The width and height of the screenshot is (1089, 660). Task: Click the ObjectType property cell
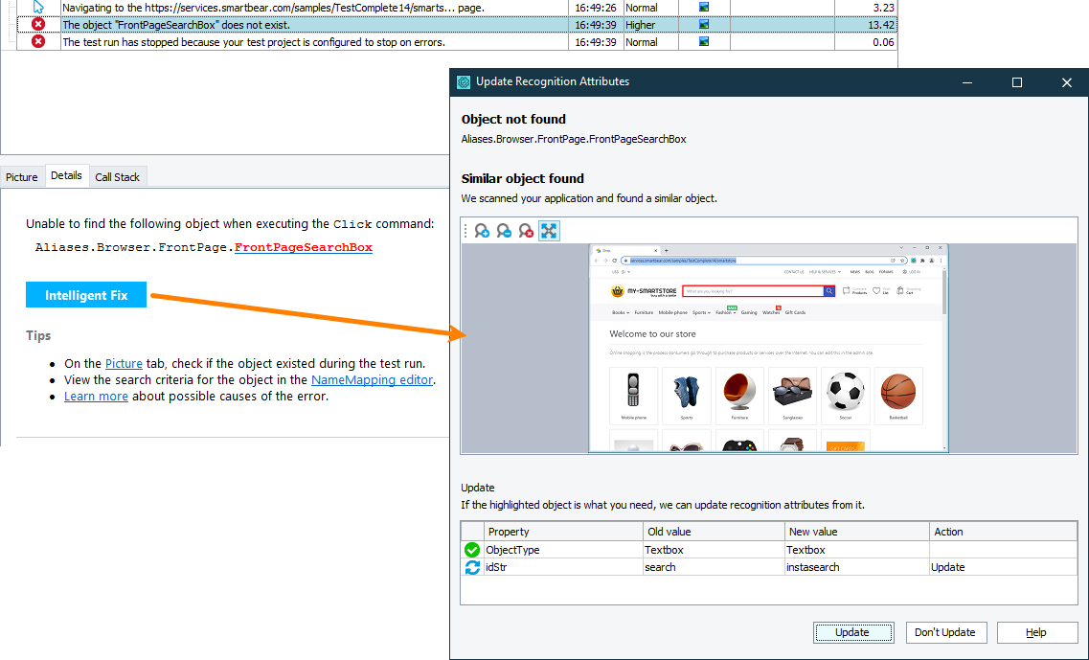click(562, 550)
